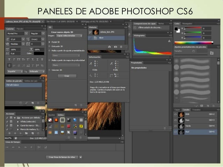Open Enfocado anti-aliasing dropdown

pyautogui.click(x=37, y=71)
